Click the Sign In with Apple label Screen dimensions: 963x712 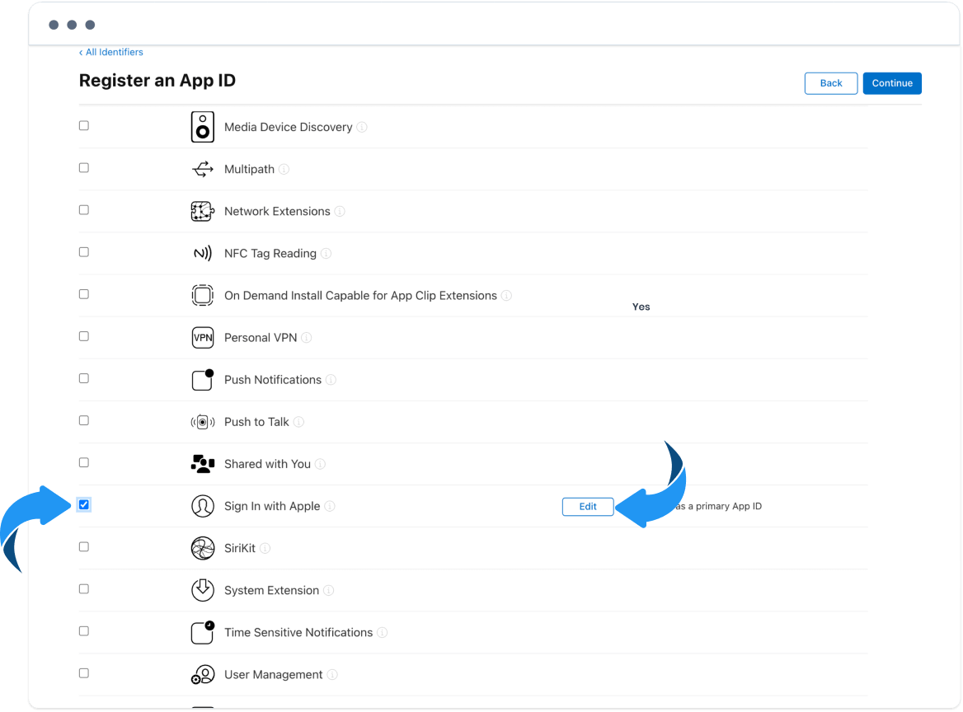coord(272,506)
